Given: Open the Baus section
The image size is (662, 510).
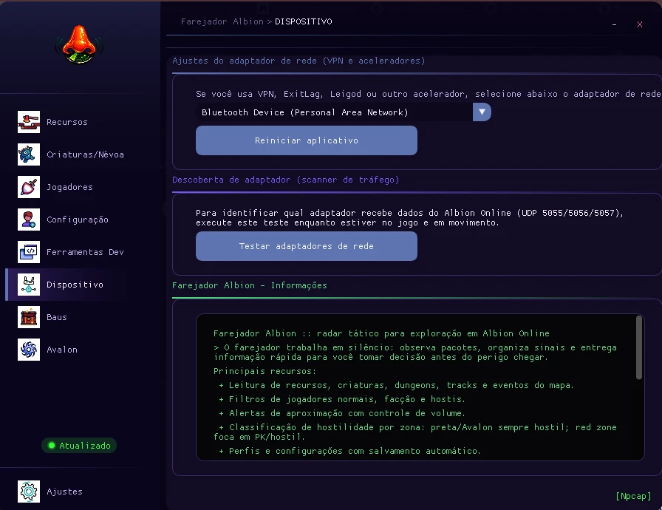Looking at the screenshot, I should (x=57, y=317).
